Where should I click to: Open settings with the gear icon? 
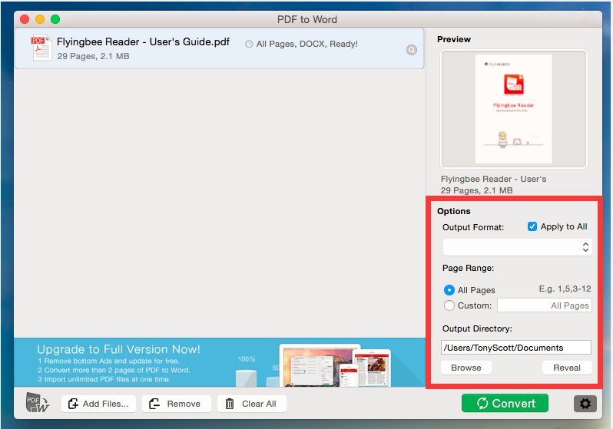[585, 404]
